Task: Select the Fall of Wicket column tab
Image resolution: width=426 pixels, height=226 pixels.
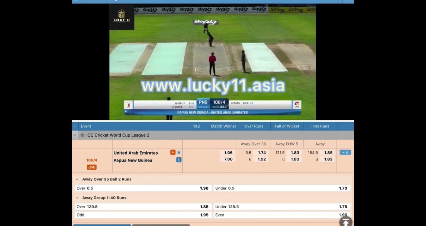Action: 287,126
